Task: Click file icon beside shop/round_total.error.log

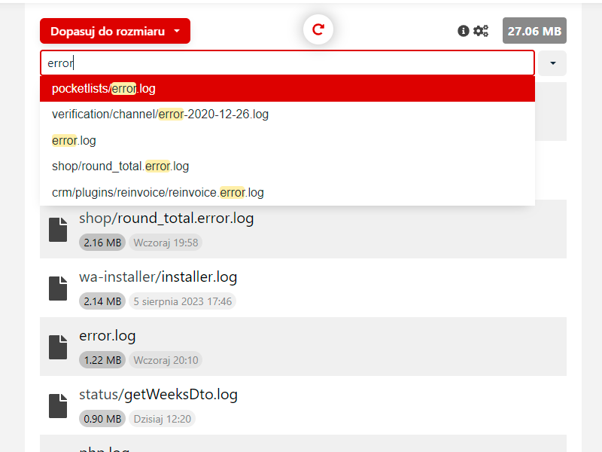Action: pos(58,230)
